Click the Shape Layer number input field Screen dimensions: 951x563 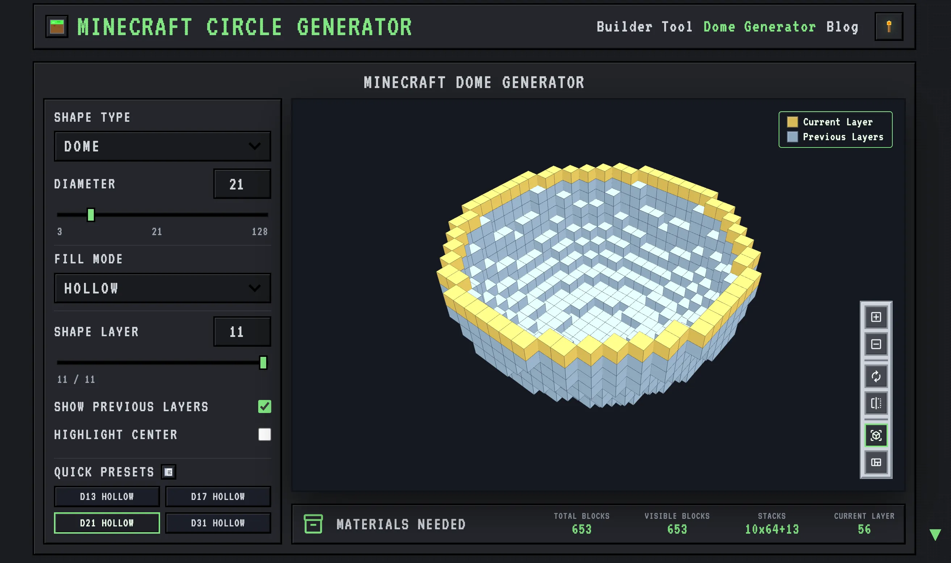pos(242,331)
